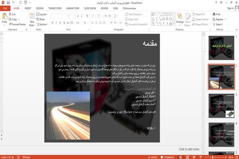Click Convert to SmartArt
This screenshot has height=159, width=239.
click(137, 24)
